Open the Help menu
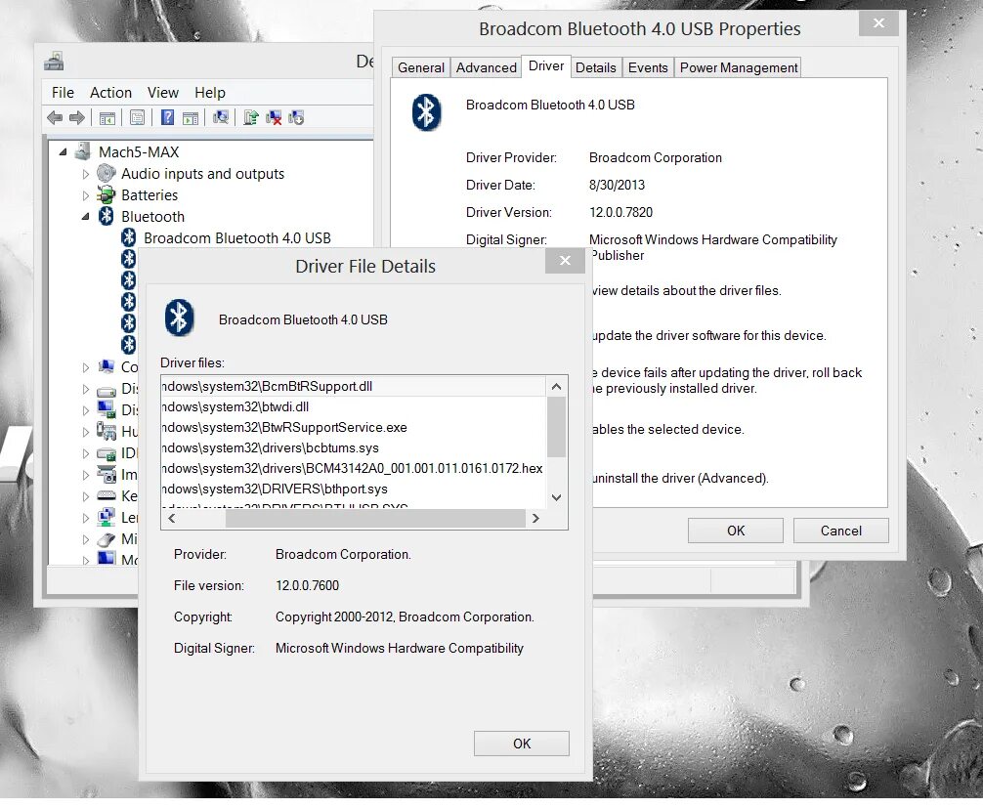Viewport: 983px width, 808px height. pyautogui.click(x=209, y=93)
